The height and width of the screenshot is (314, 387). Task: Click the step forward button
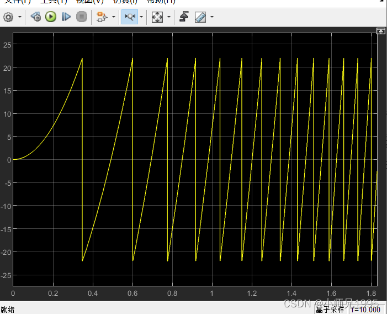pos(66,17)
